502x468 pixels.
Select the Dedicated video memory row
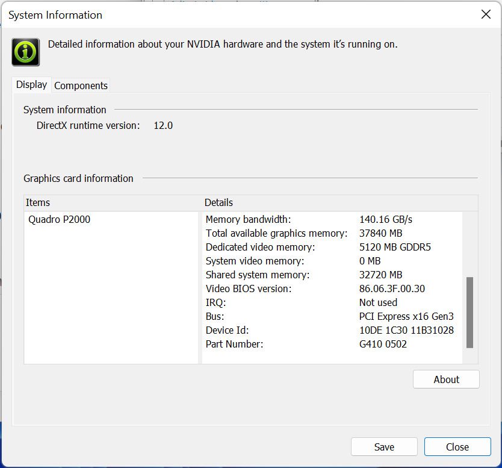(x=332, y=247)
